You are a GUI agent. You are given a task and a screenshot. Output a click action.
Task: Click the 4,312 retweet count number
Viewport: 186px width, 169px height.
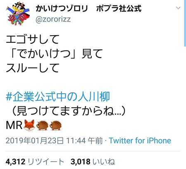pyautogui.click(x=16, y=162)
